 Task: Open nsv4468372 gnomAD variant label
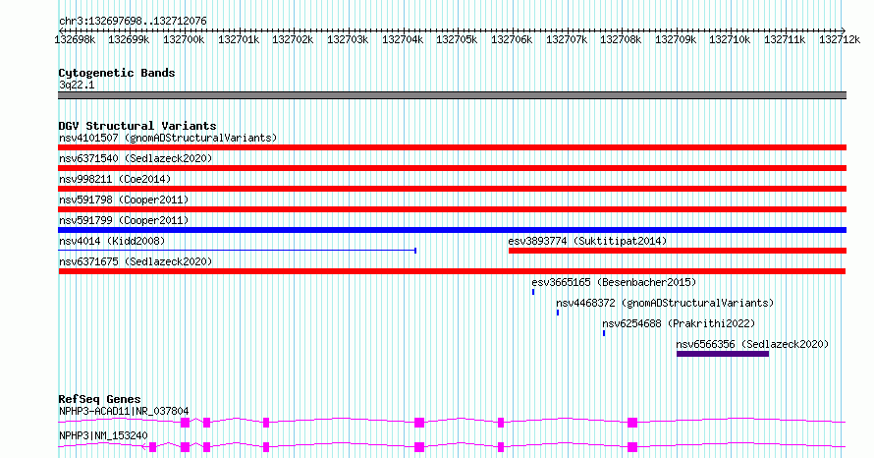click(665, 303)
